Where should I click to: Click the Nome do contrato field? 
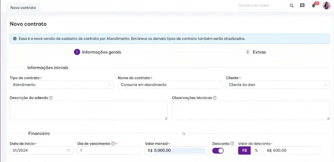coord(170,85)
